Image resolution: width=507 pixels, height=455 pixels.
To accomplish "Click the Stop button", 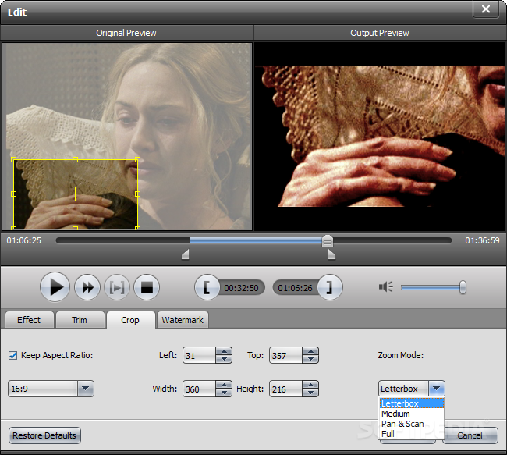I will point(147,287).
